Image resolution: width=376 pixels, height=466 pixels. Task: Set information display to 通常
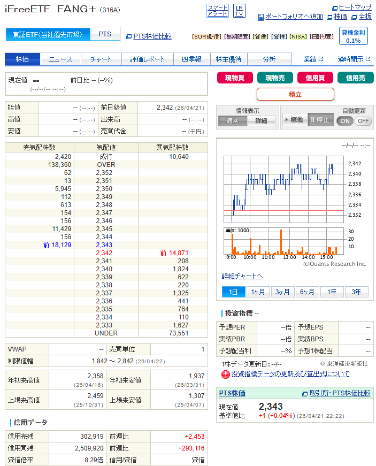pos(233,121)
